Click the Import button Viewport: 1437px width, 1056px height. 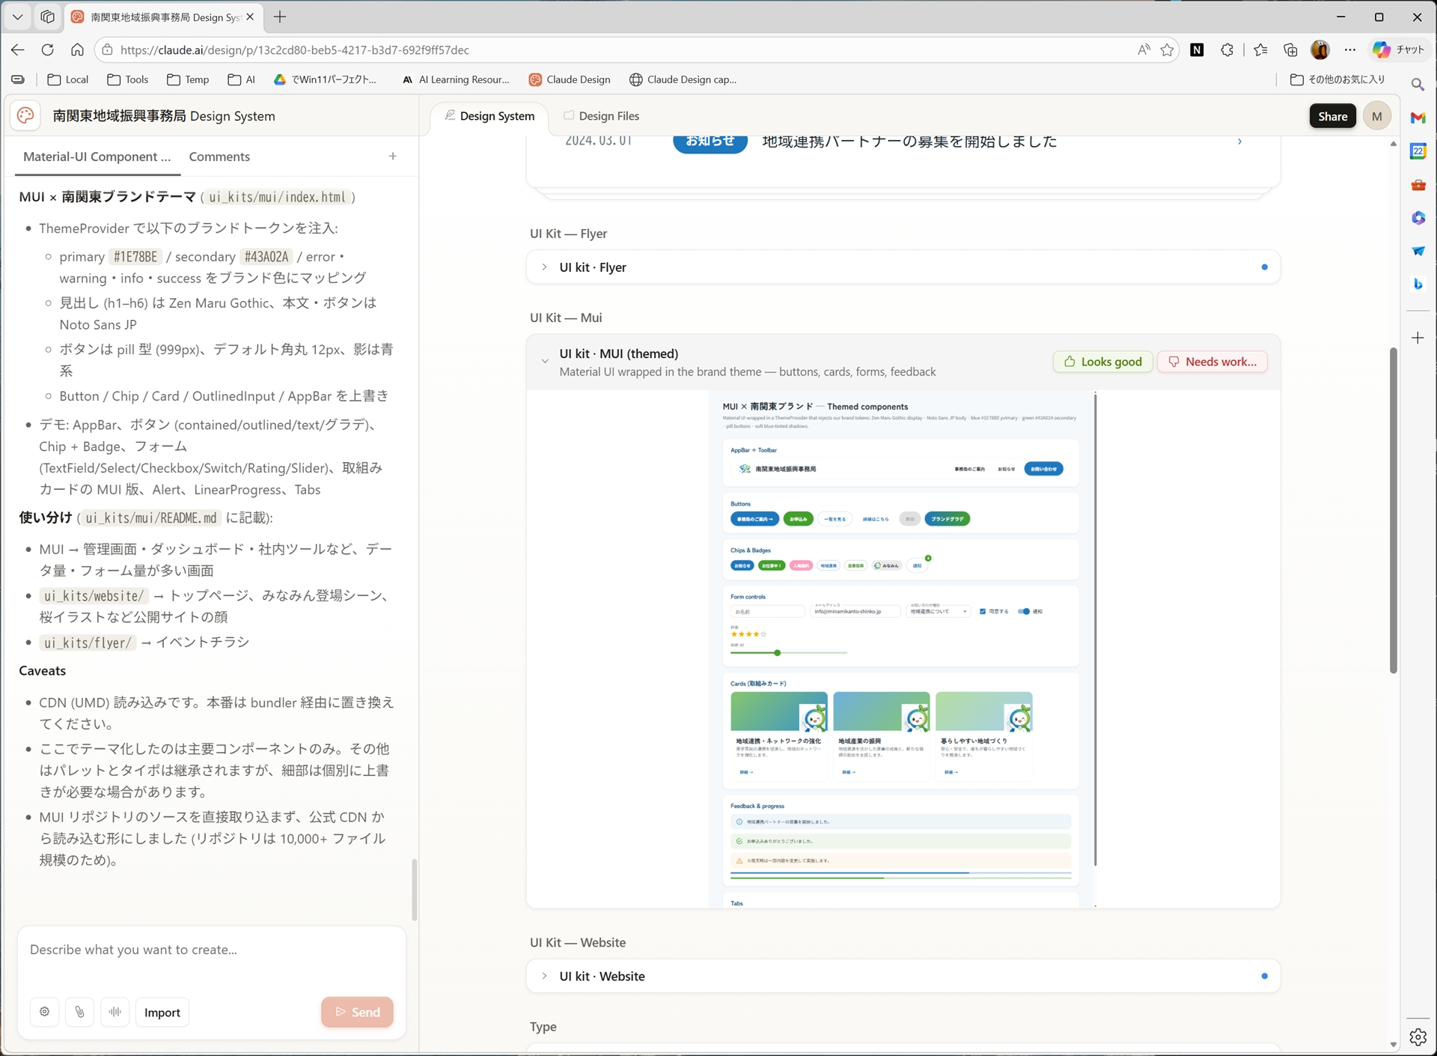click(x=162, y=1012)
